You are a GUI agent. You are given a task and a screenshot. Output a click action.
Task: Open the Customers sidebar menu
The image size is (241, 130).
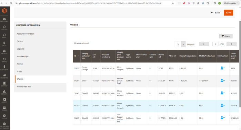pyautogui.click(x=4, y=68)
